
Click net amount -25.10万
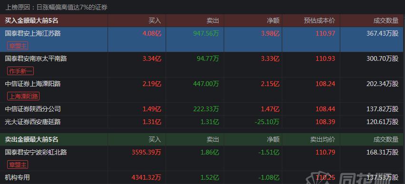267,122
